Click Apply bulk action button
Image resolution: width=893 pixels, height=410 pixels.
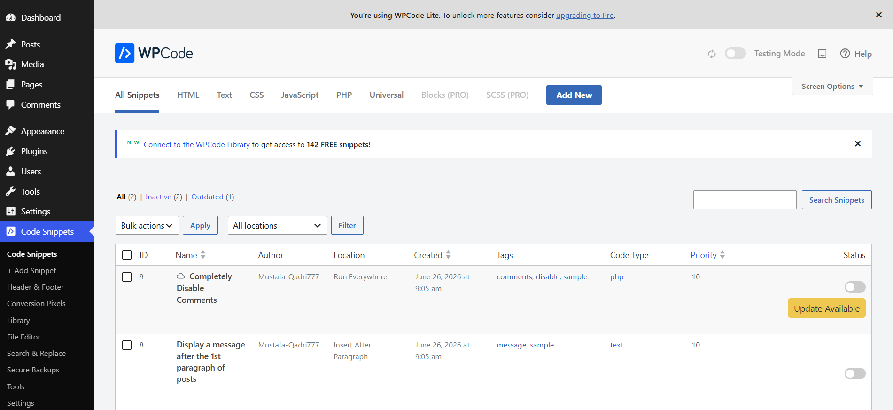click(x=200, y=225)
